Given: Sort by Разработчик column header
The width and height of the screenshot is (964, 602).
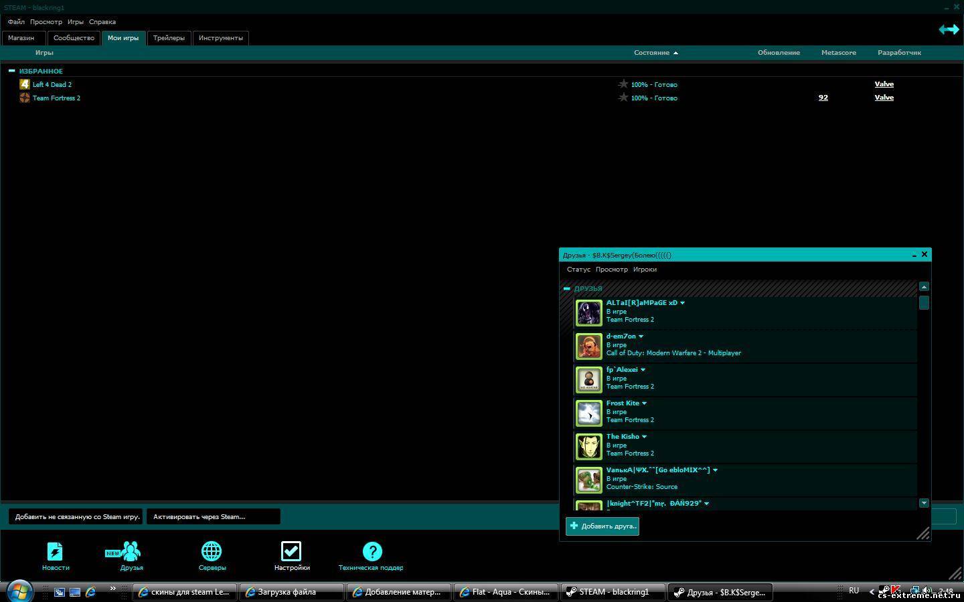Looking at the screenshot, I should click(899, 53).
